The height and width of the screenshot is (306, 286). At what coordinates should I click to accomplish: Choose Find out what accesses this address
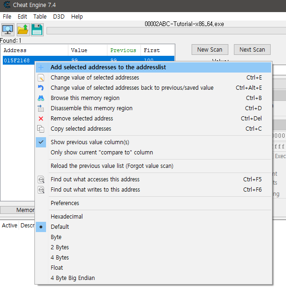tap(153, 180)
